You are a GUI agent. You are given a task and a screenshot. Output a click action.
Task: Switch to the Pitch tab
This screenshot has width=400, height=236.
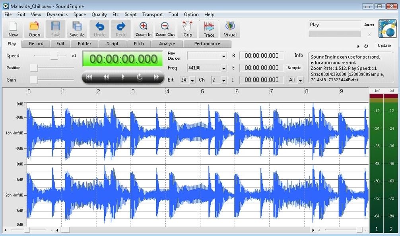[139, 44]
